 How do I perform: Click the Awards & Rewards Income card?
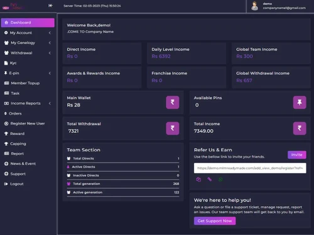102,77
